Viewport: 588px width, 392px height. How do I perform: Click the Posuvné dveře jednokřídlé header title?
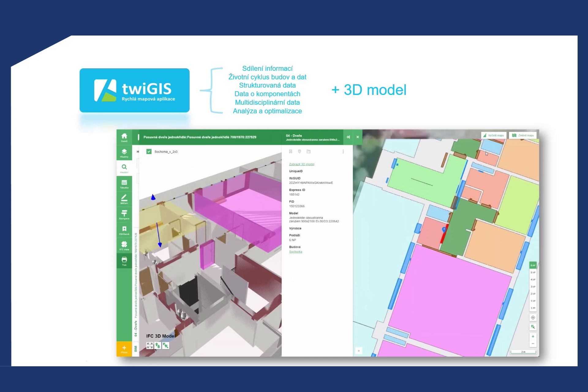(200, 137)
